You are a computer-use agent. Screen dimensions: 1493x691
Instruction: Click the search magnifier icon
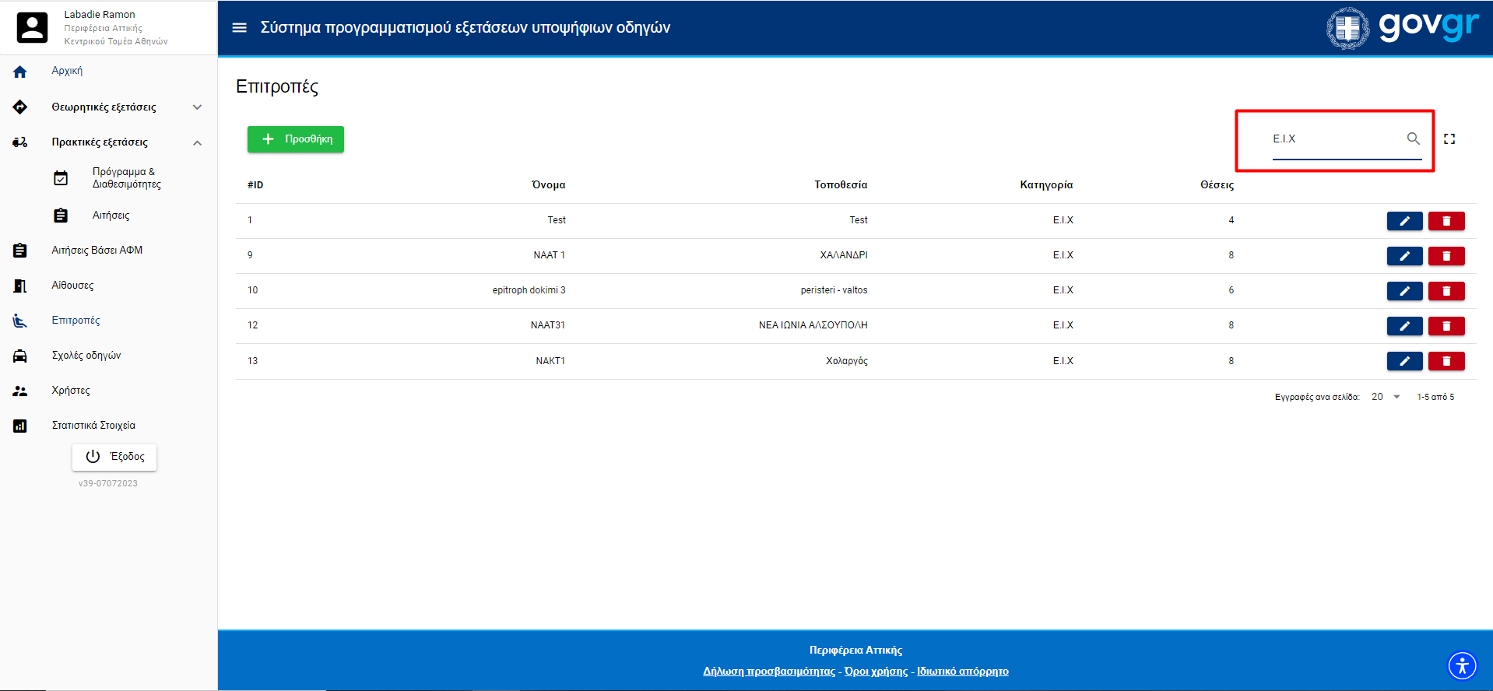pyautogui.click(x=1413, y=139)
